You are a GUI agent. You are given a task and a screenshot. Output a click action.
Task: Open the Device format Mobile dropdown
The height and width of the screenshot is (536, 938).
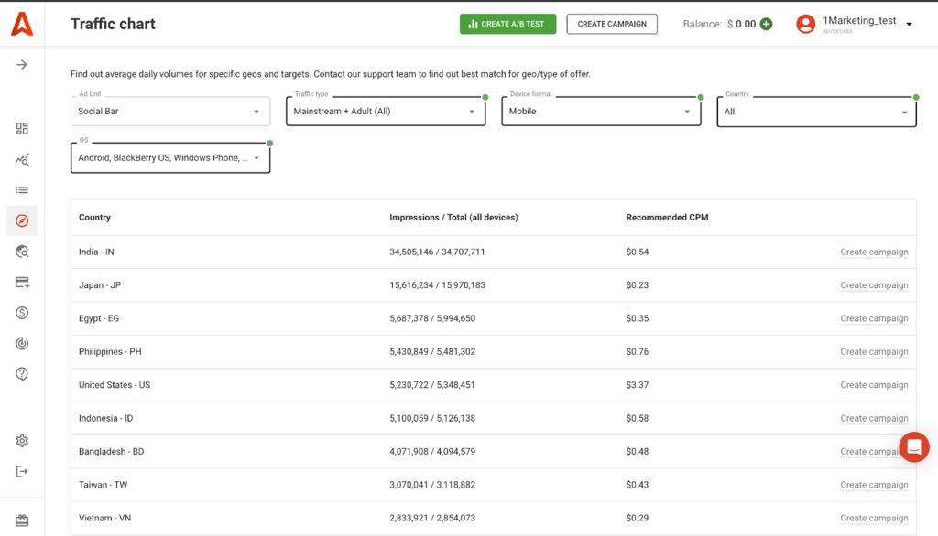click(601, 112)
